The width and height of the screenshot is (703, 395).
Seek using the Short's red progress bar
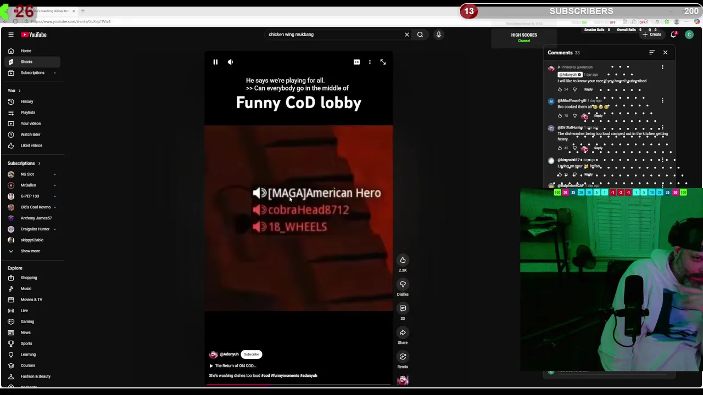(x=299, y=384)
